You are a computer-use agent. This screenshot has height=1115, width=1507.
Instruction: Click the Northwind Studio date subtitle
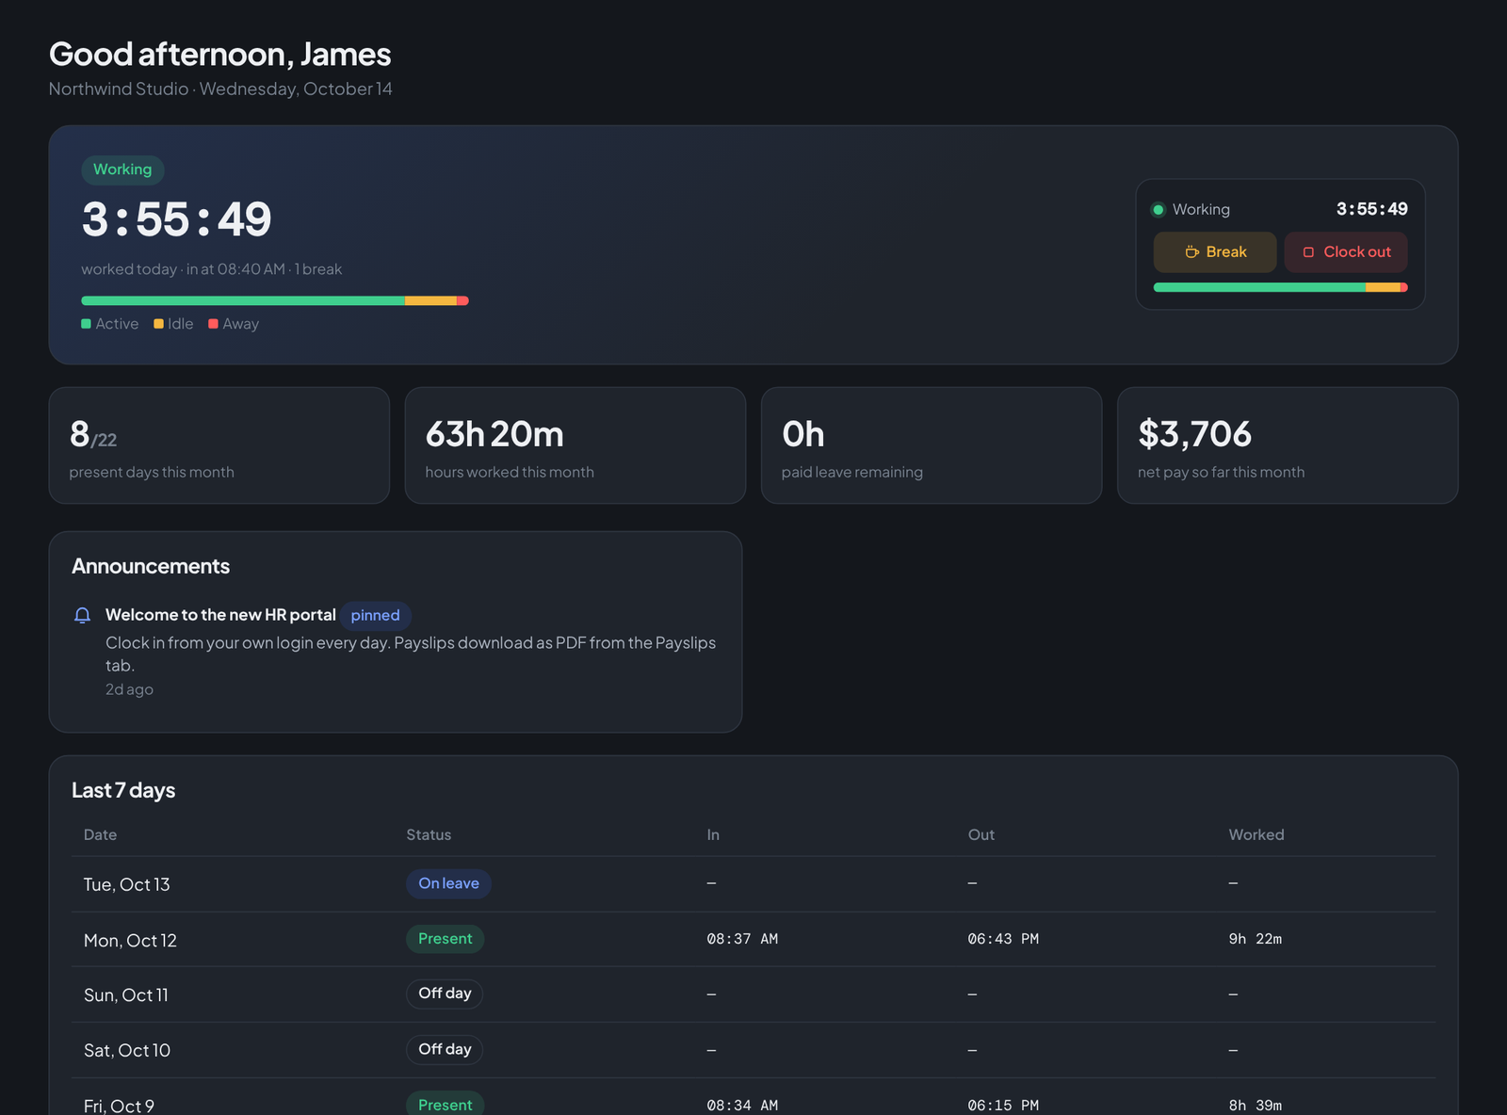(x=220, y=89)
